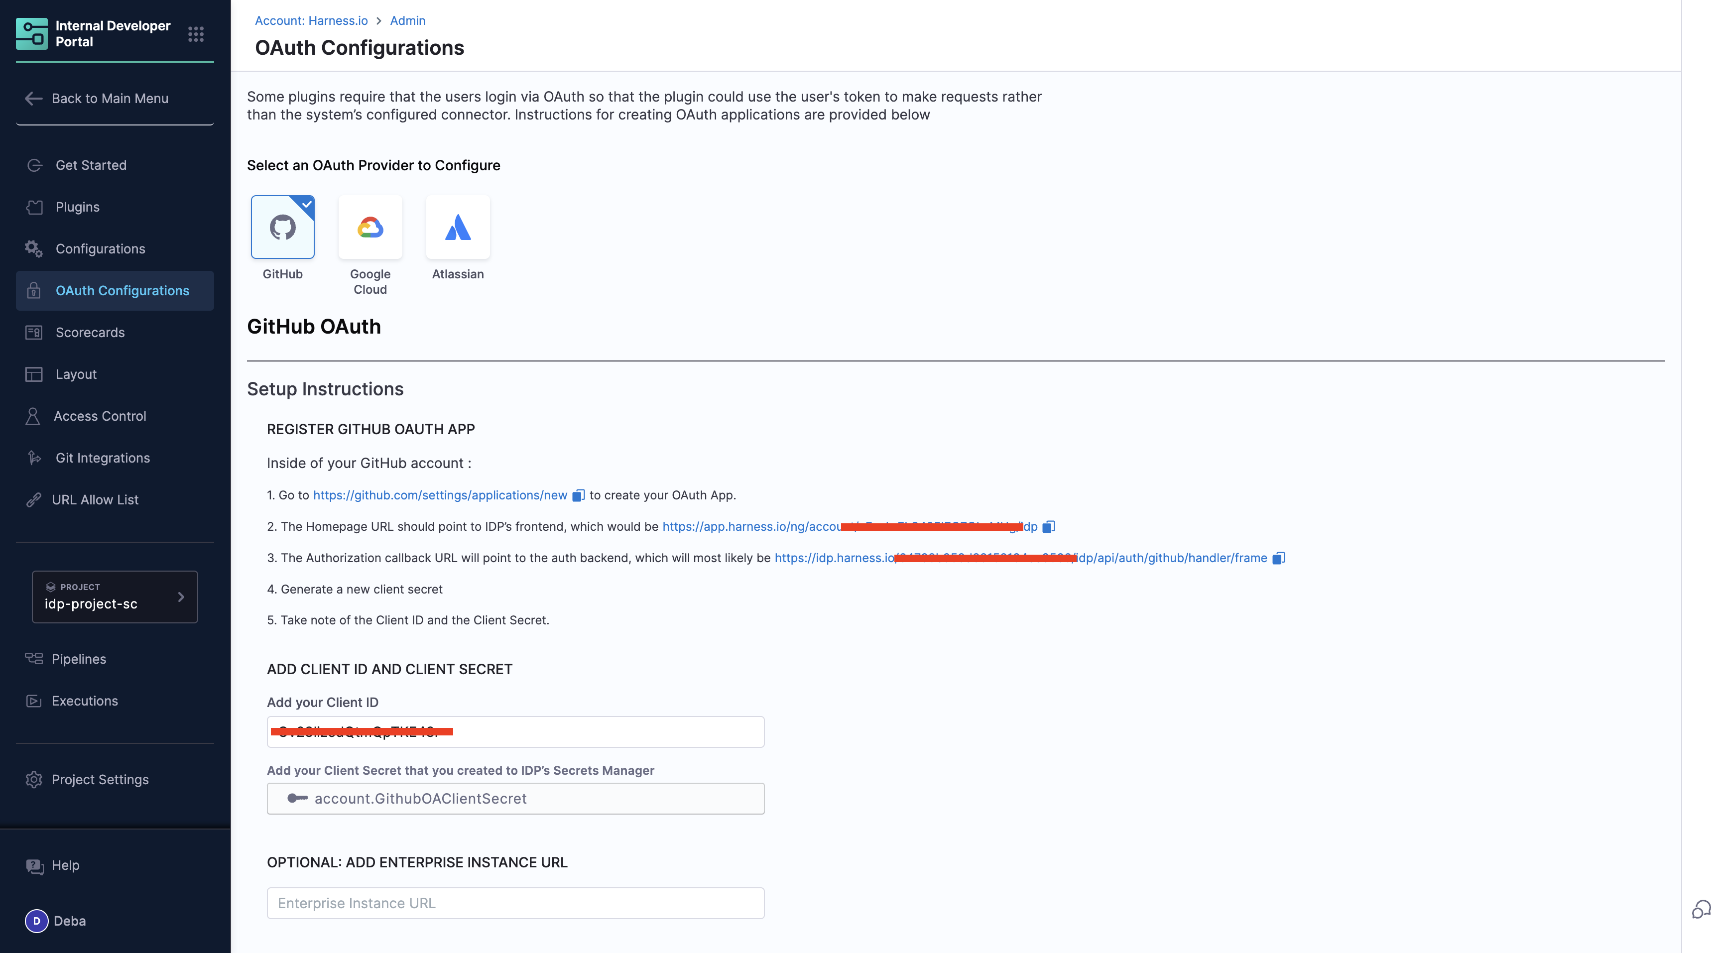Open the module switcher grid icon
The width and height of the screenshot is (1721, 953).
pyautogui.click(x=196, y=34)
